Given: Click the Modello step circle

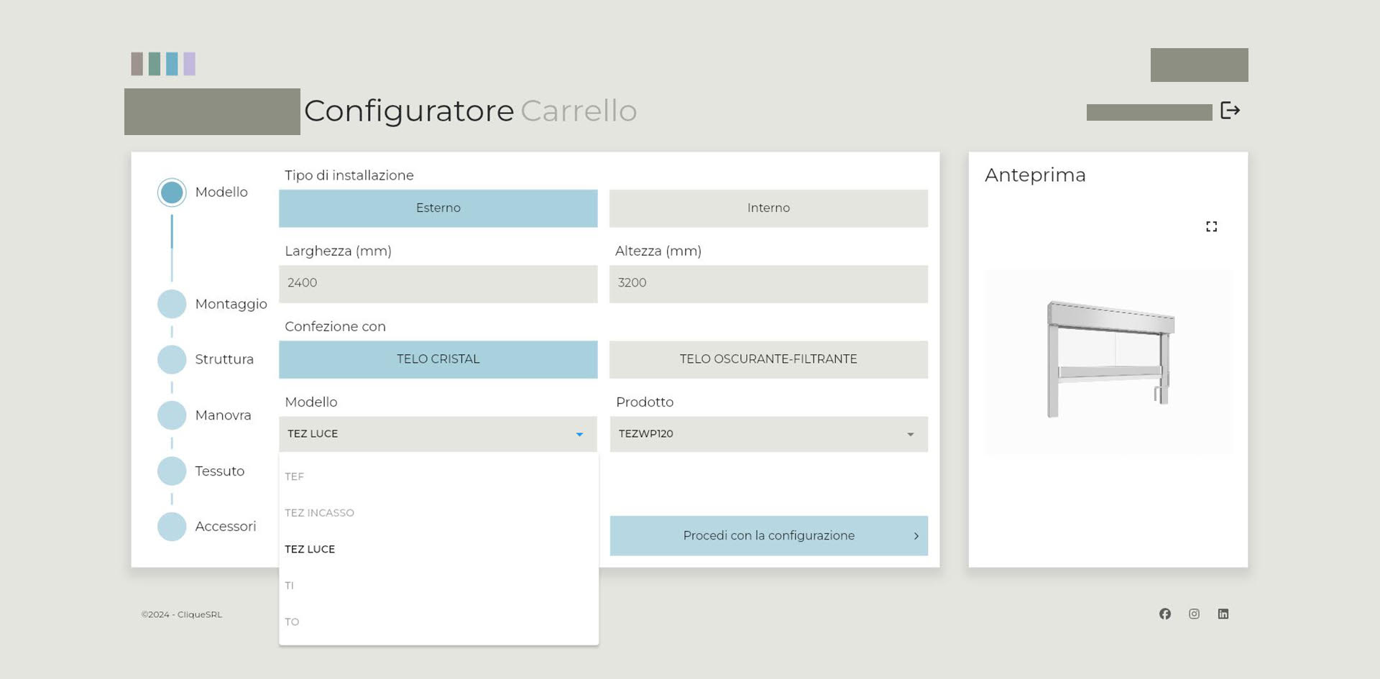Looking at the screenshot, I should (x=172, y=193).
